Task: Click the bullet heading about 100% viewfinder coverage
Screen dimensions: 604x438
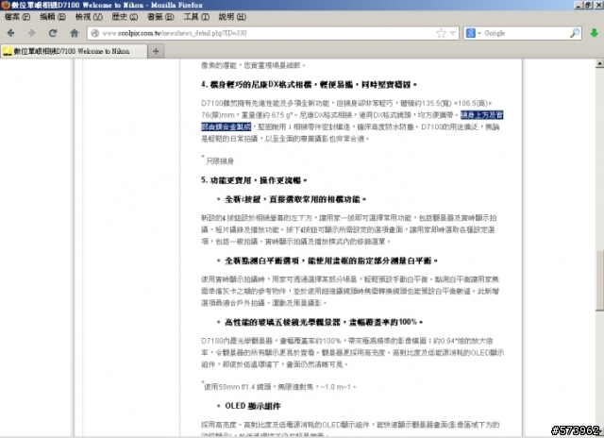Action: pos(324,322)
